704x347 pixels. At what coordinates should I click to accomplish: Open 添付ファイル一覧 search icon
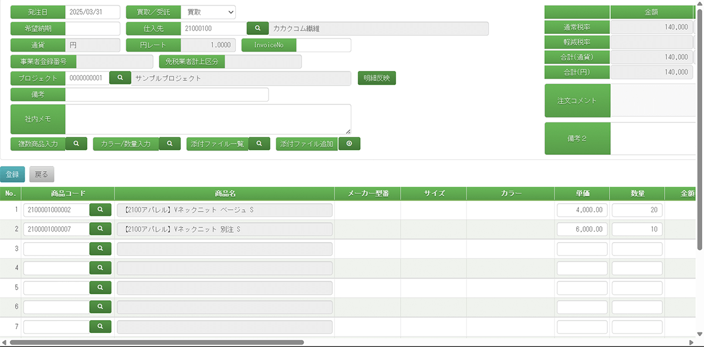pos(259,144)
